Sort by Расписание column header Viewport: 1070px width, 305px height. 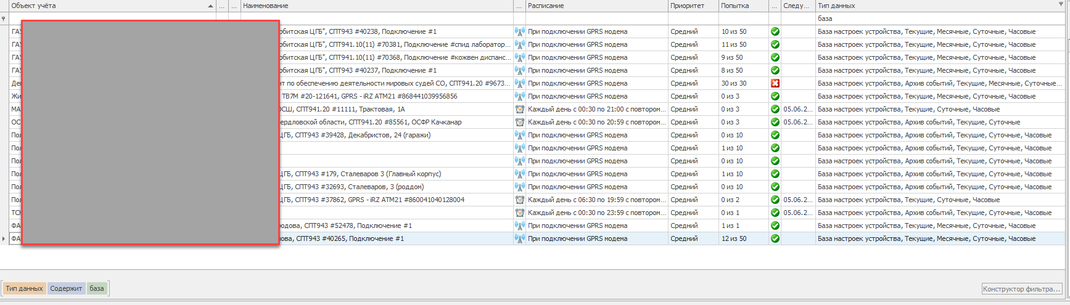[x=597, y=6]
